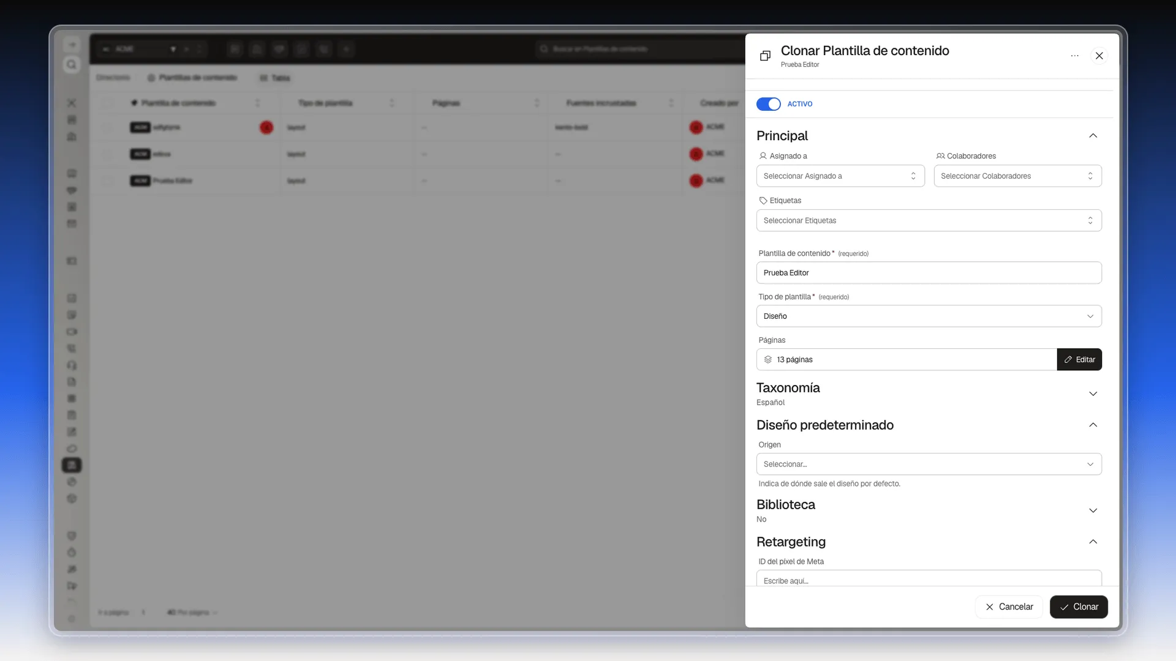Open the Seleccionar Colaboradores dropdown
The height and width of the screenshot is (661, 1176).
(x=1017, y=176)
